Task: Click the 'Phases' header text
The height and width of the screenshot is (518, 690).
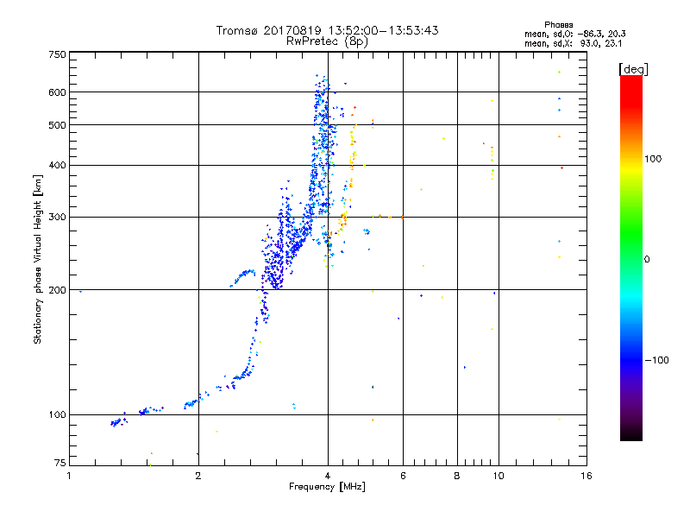Action: coord(558,25)
